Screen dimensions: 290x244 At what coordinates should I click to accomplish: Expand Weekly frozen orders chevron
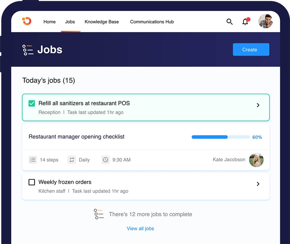tap(258, 184)
